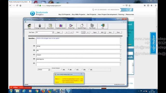Click the NEW button
The height and width of the screenshot is (93, 166).
[102, 32]
